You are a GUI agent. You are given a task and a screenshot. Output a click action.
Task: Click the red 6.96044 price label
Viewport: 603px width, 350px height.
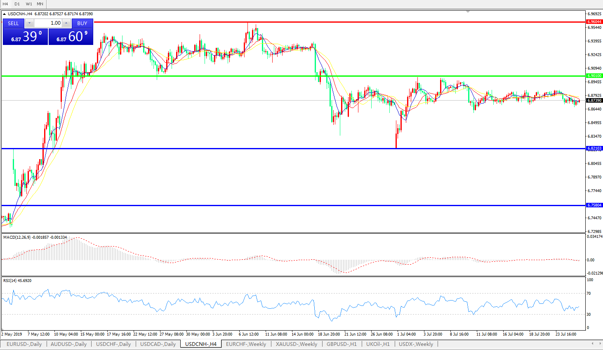click(594, 22)
